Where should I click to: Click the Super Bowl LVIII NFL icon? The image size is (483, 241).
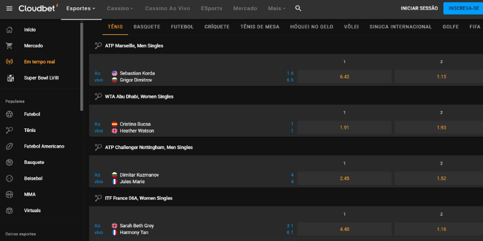point(9,78)
